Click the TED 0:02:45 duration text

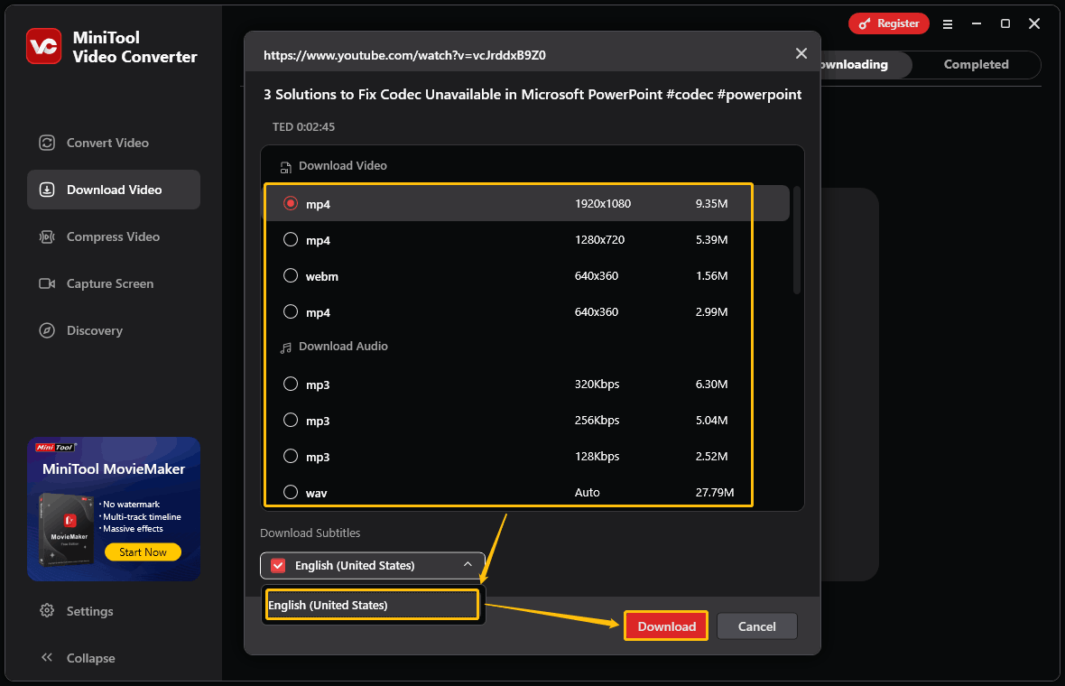click(x=303, y=127)
